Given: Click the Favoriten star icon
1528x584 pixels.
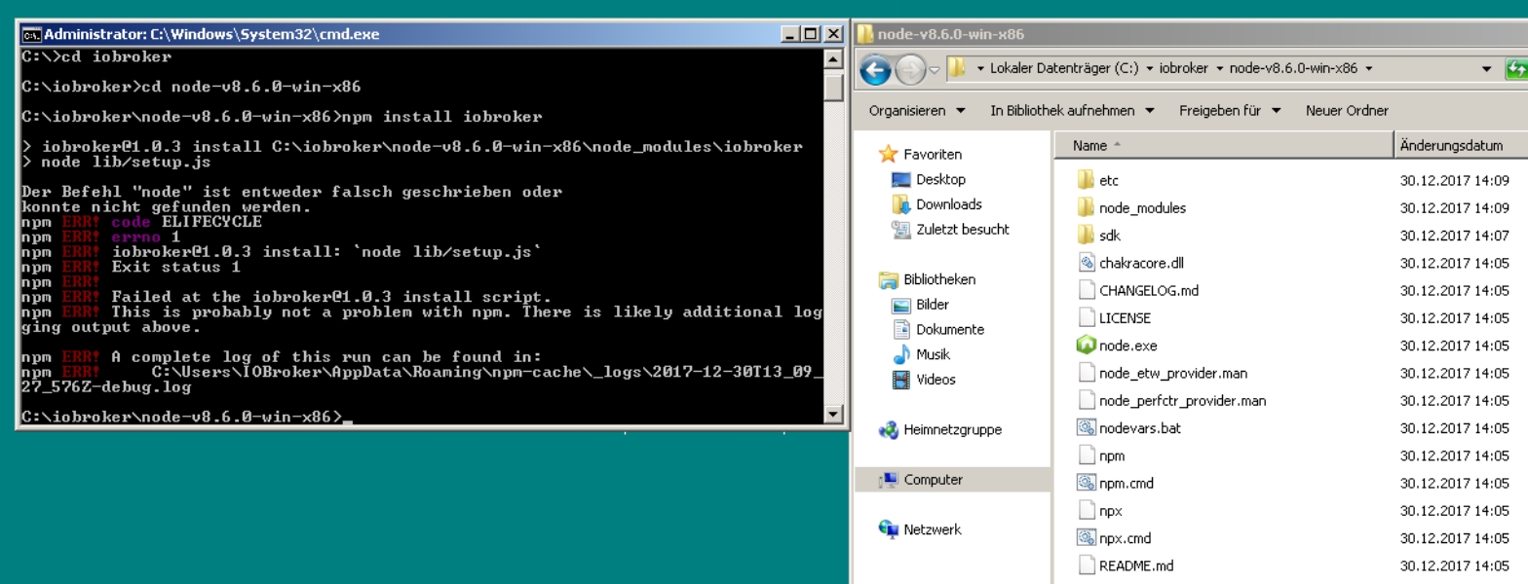Looking at the screenshot, I should [888, 154].
